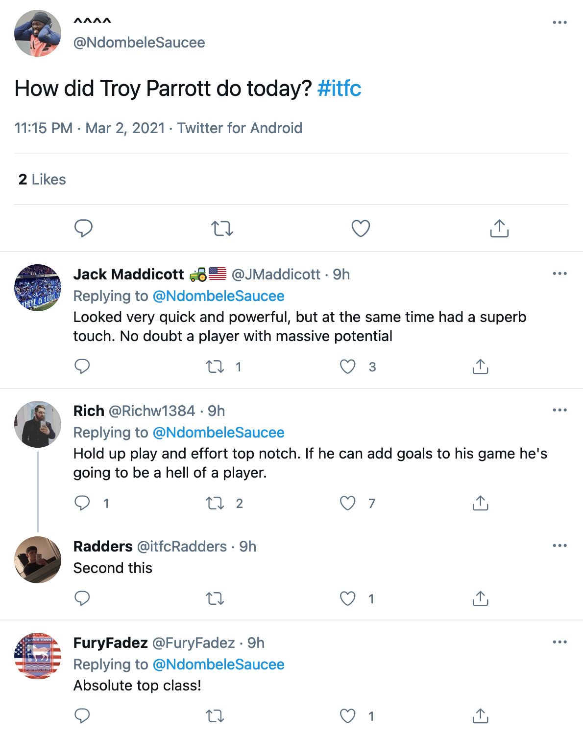Share the main Troy Parrott tweet
The height and width of the screenshot is (735, 583).
[x=499, y=228]
